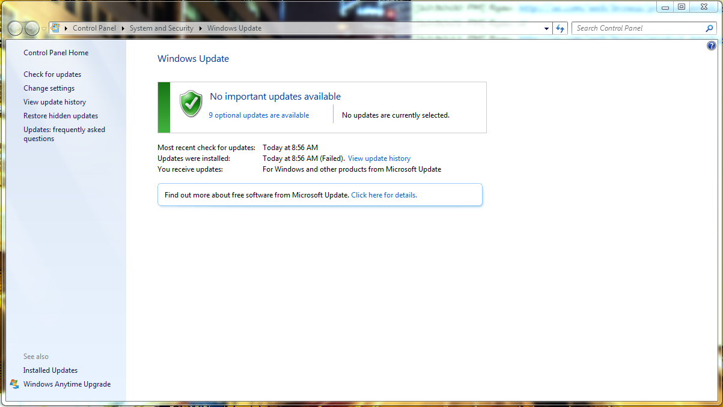The image size is (723, 407).
Task: Click here for details link
Action: (x=384, y=195)
